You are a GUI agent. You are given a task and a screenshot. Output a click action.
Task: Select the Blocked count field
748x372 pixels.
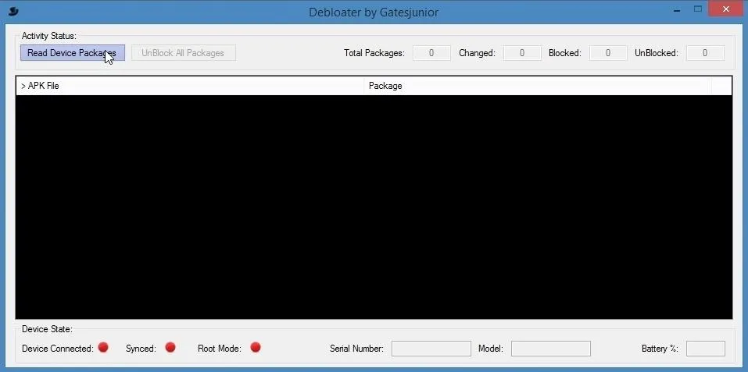(608, 53)
